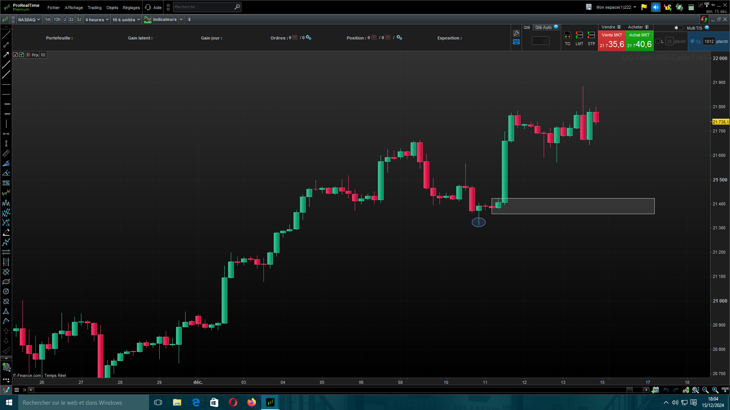Open the Affichage menu
Viewport: 730px width, 410px height.
[x=73, y=8]
